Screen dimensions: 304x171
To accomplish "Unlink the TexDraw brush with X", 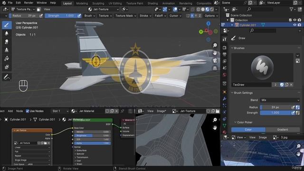I will [x=291, y=85].
